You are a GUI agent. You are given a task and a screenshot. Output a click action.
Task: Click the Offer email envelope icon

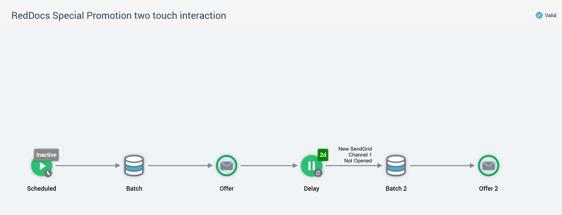click(x=226, y=165)
